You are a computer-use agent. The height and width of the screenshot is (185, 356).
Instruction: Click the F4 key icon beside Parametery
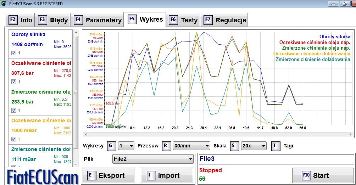78,20
